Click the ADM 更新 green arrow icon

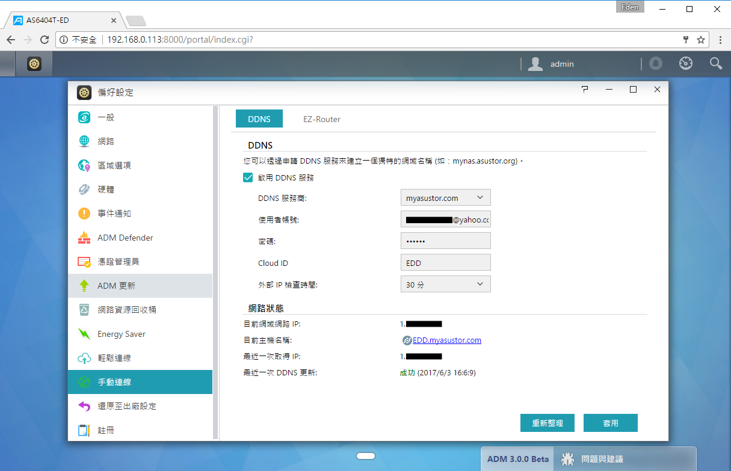[84, 286]
